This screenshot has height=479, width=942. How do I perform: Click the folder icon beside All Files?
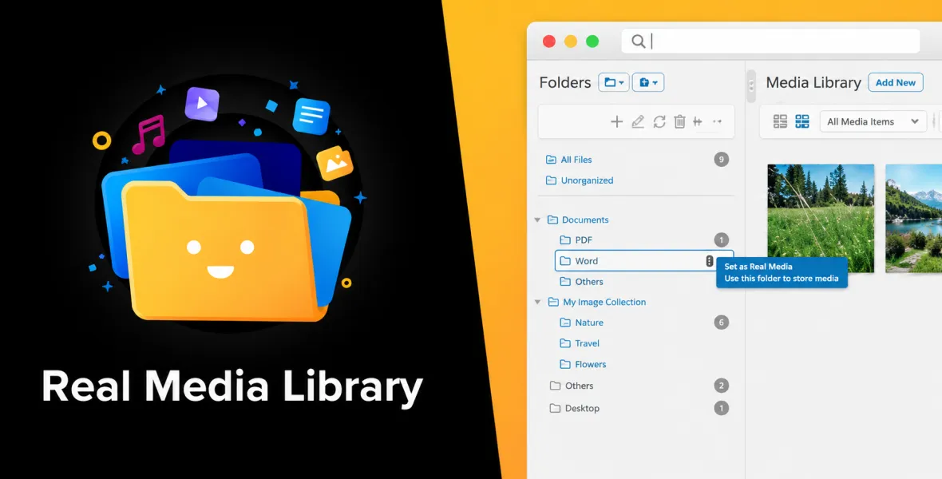pyautogui.click(x=551, y=159)
